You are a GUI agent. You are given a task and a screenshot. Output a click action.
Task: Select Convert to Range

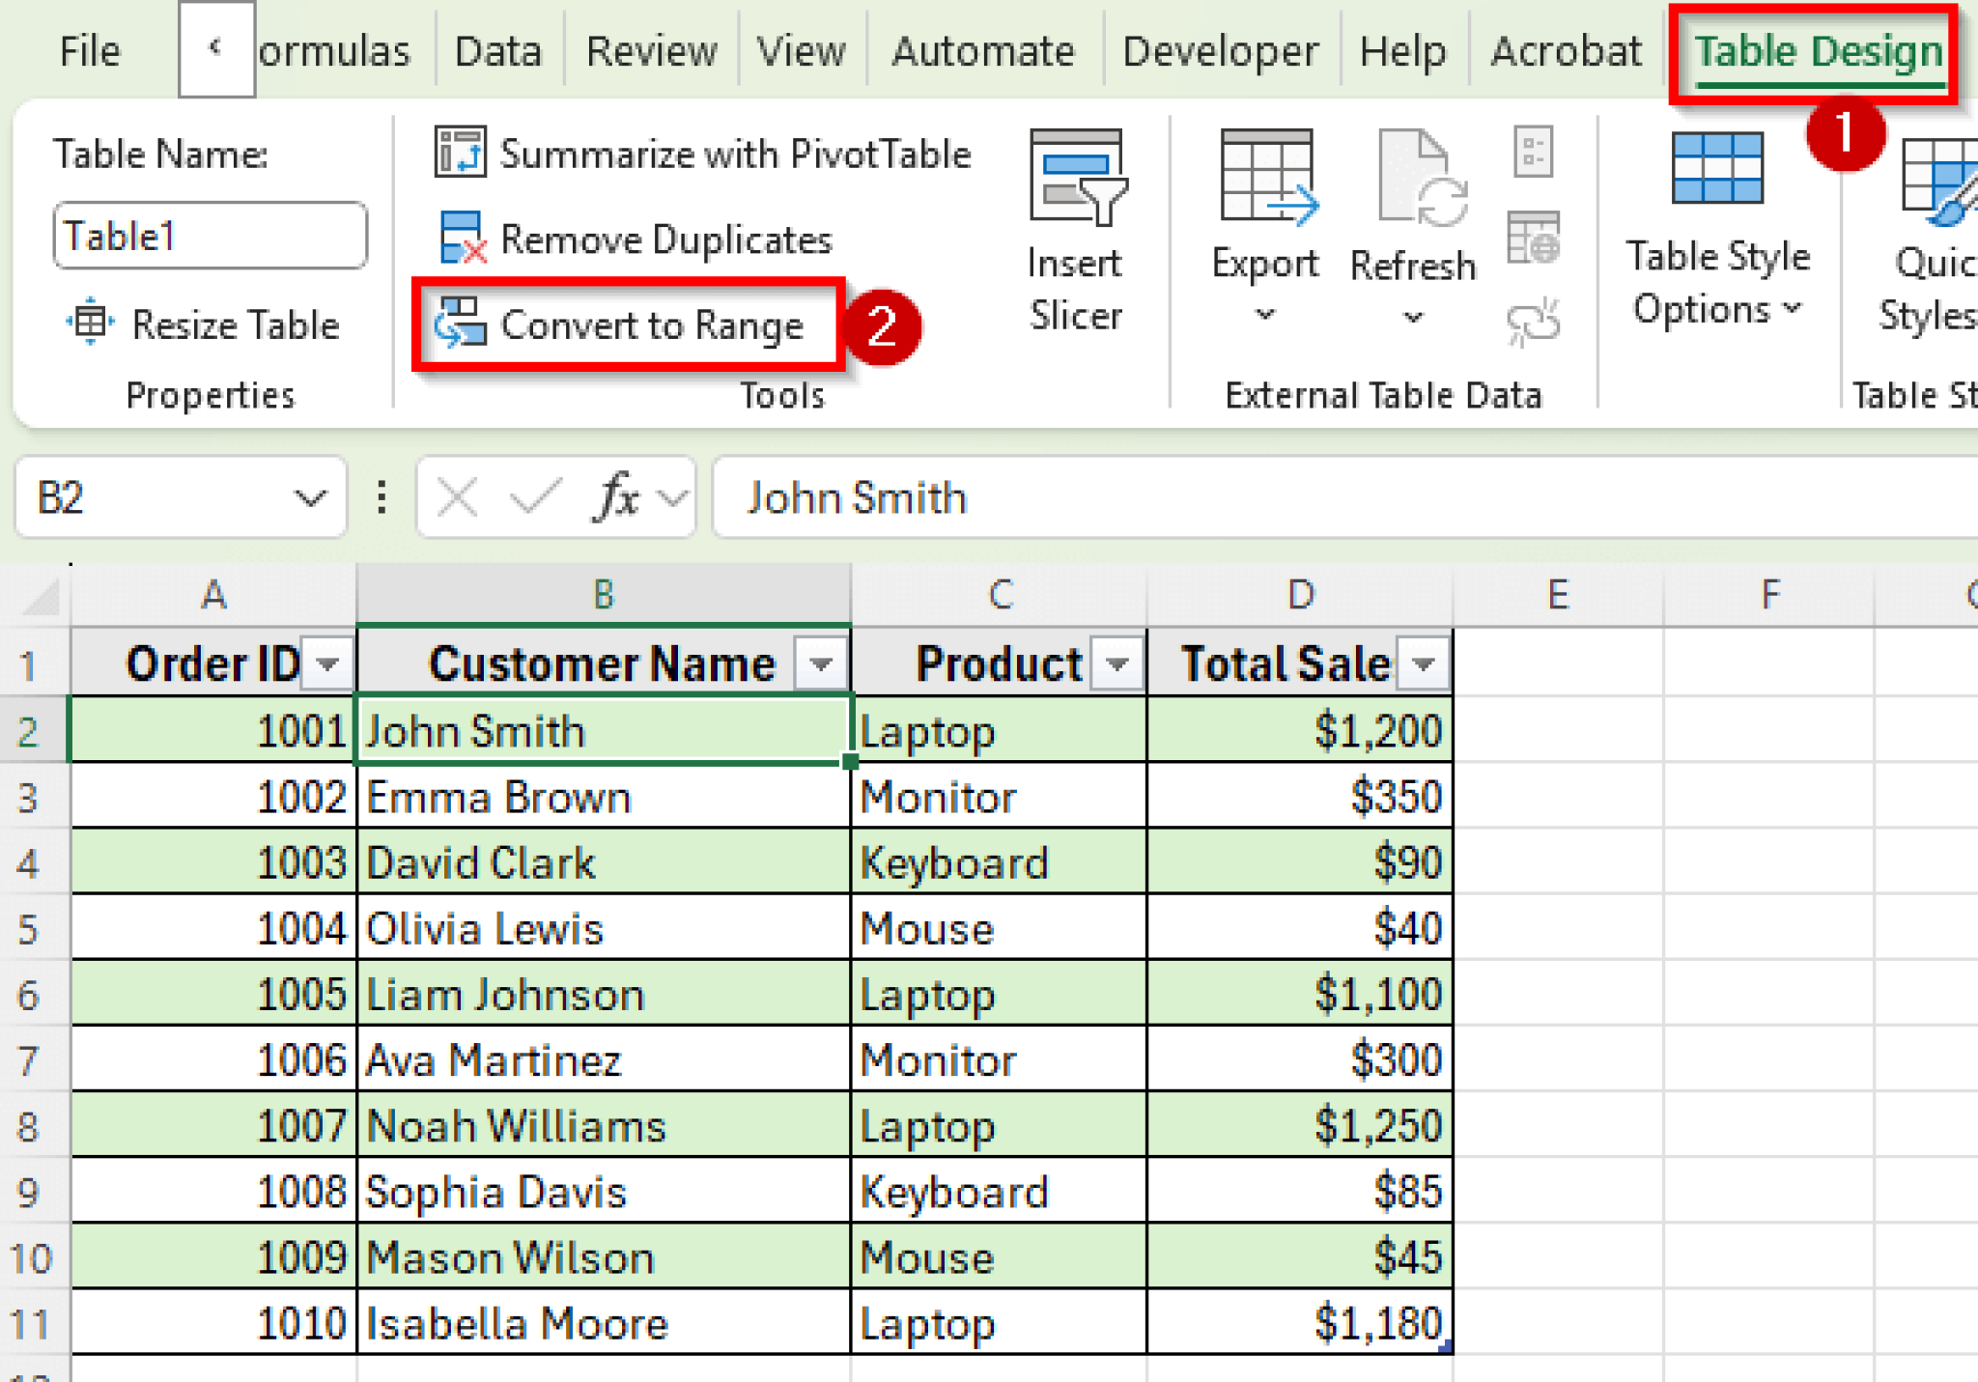coord(628,325)
